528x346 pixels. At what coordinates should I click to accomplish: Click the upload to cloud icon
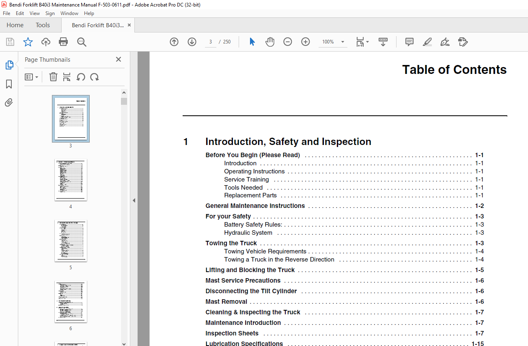pyautogui.click(x=46, y=42)
